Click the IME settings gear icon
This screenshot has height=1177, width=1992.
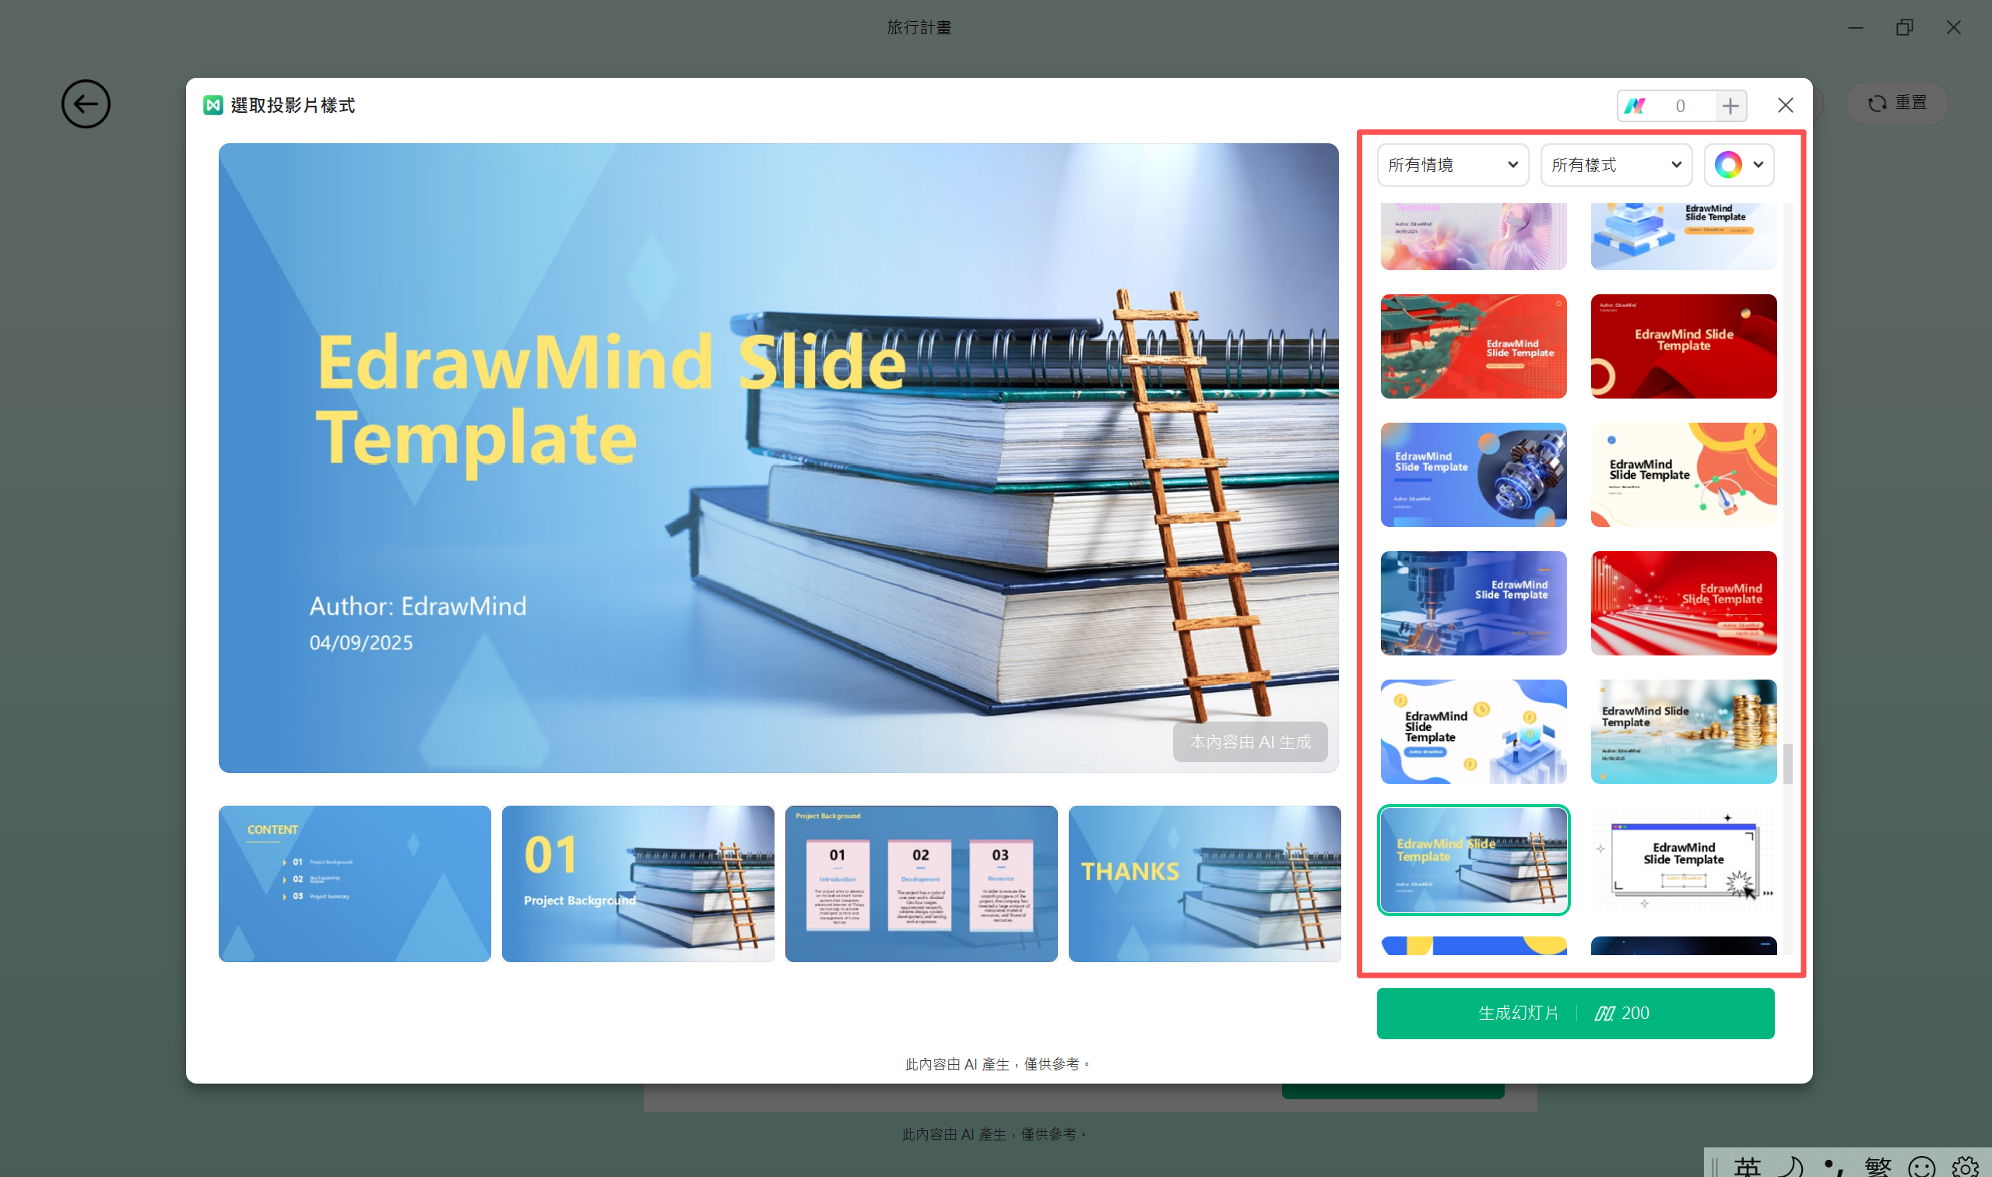point(1964,1166)
